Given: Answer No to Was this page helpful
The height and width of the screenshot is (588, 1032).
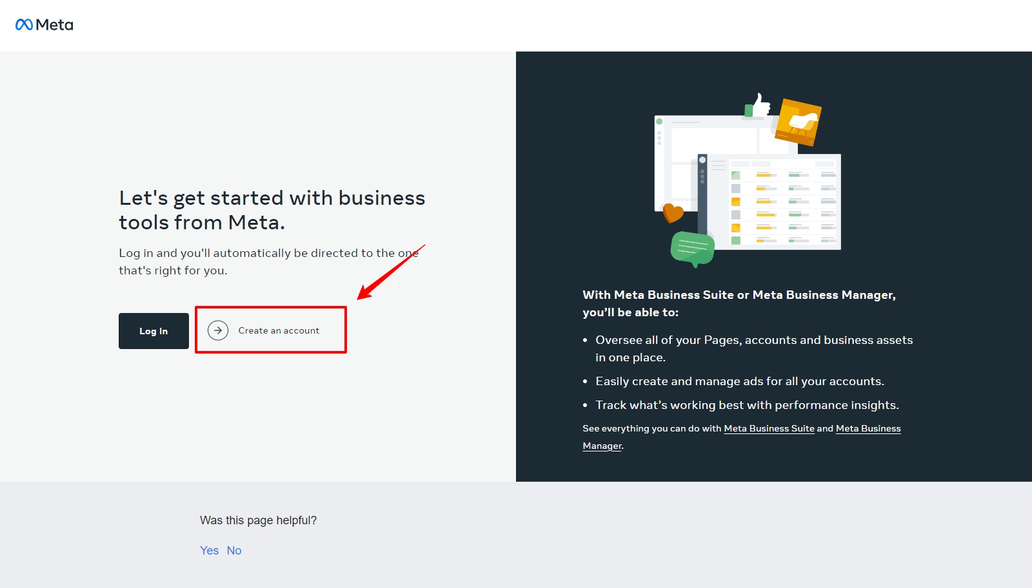Looking at the screenshot, I should pyautogui.click(x=234, y=551).
